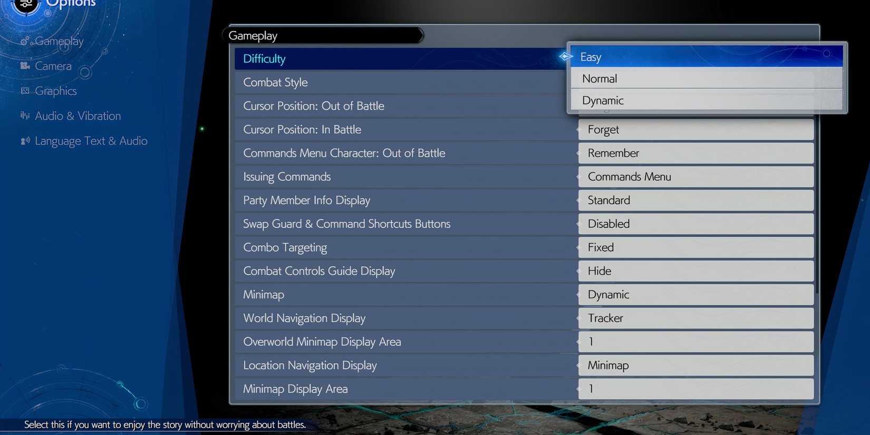Viewport: 870px width, 435px height.
Task: Change Combo Targeting value from Fixed
Action: [x=695, y=247]
